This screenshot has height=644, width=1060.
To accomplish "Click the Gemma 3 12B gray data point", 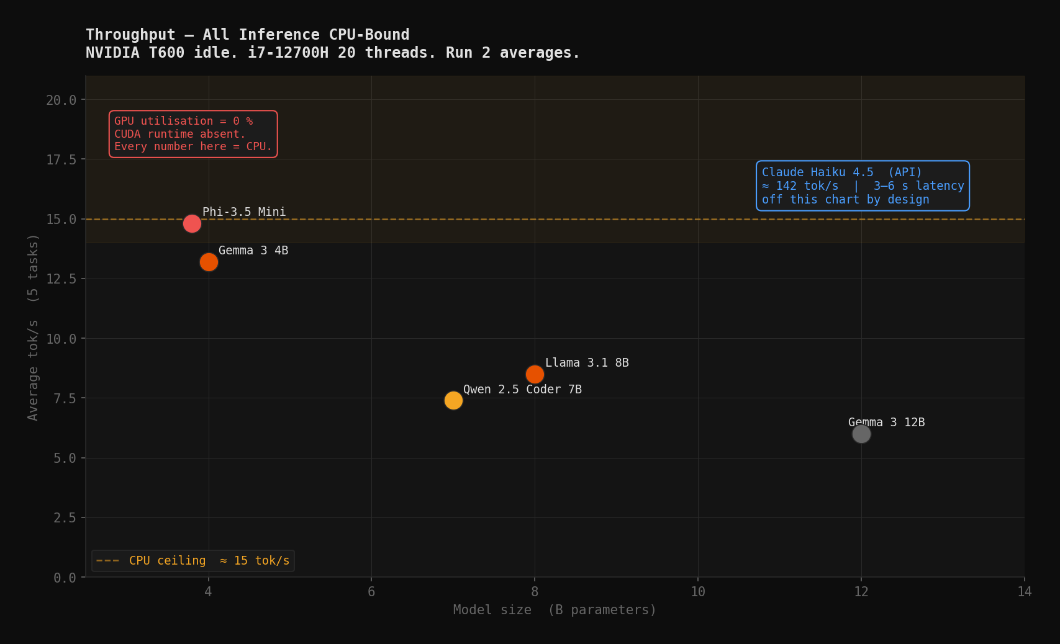I will coord(861,434).
